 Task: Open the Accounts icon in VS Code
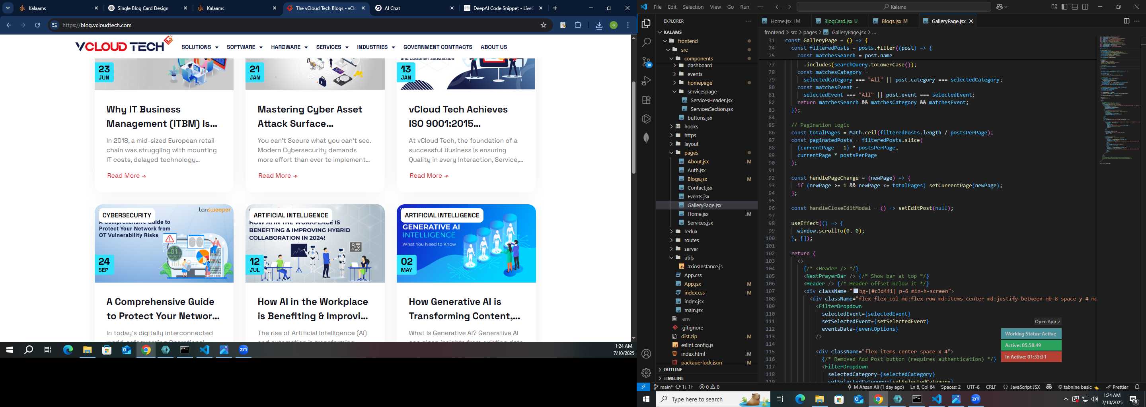pyautogui.click(x=646, y=354)
